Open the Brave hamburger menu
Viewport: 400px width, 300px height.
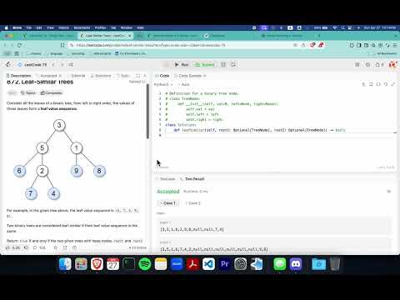(x=395, y=45)
